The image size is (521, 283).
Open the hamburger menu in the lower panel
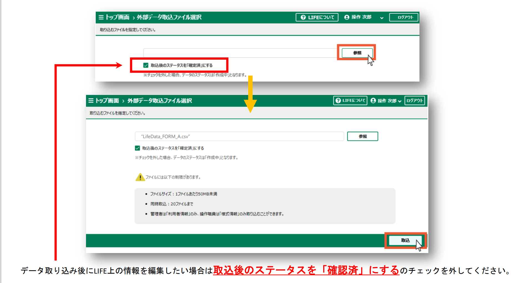pyautogui.click(x=91, y=100)
